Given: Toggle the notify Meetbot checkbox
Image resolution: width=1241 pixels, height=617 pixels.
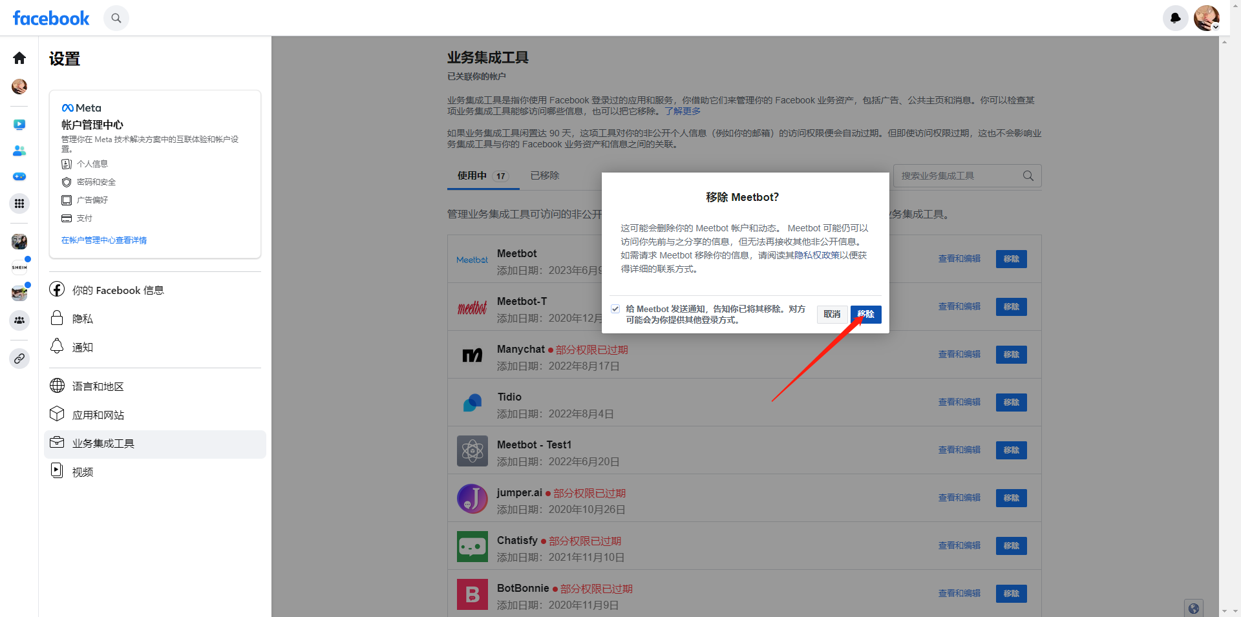Looking at the screenshot, I should click(615, 309).
